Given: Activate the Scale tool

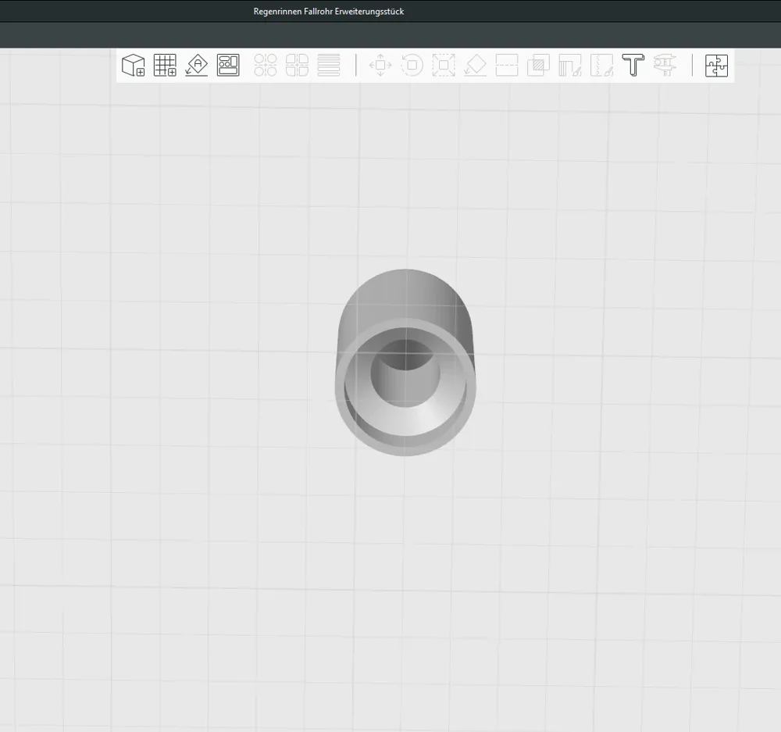Looking at the screenshot, I should 444,66.
